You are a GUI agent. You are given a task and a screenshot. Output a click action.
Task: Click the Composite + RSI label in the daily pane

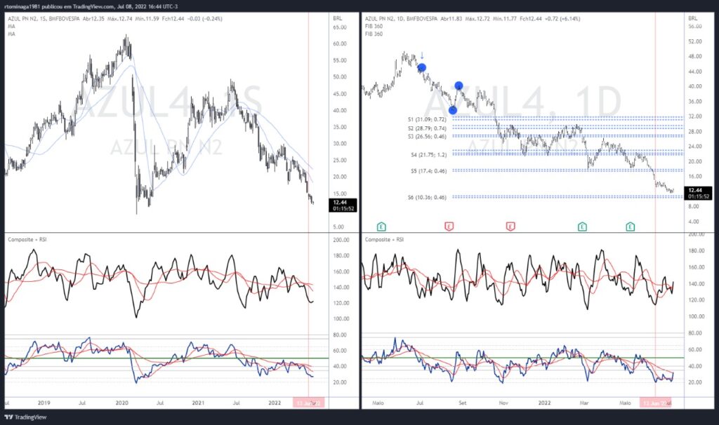384,240
